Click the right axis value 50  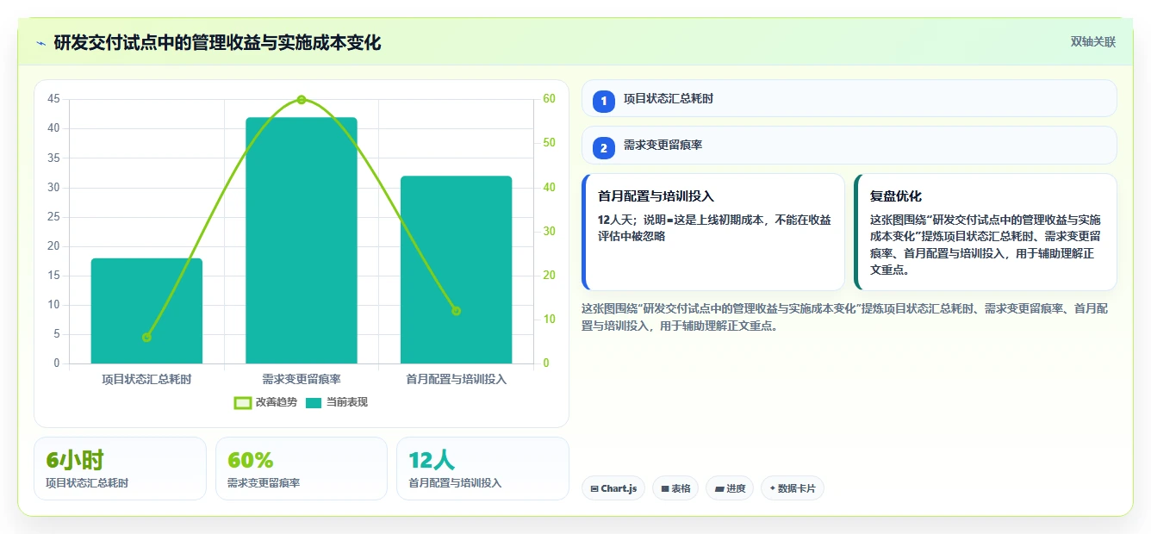click(549, 143)
